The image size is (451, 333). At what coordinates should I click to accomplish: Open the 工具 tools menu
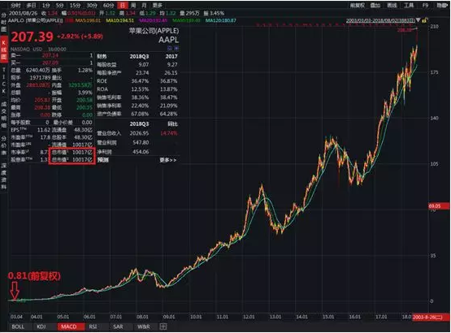click(409, 5)
